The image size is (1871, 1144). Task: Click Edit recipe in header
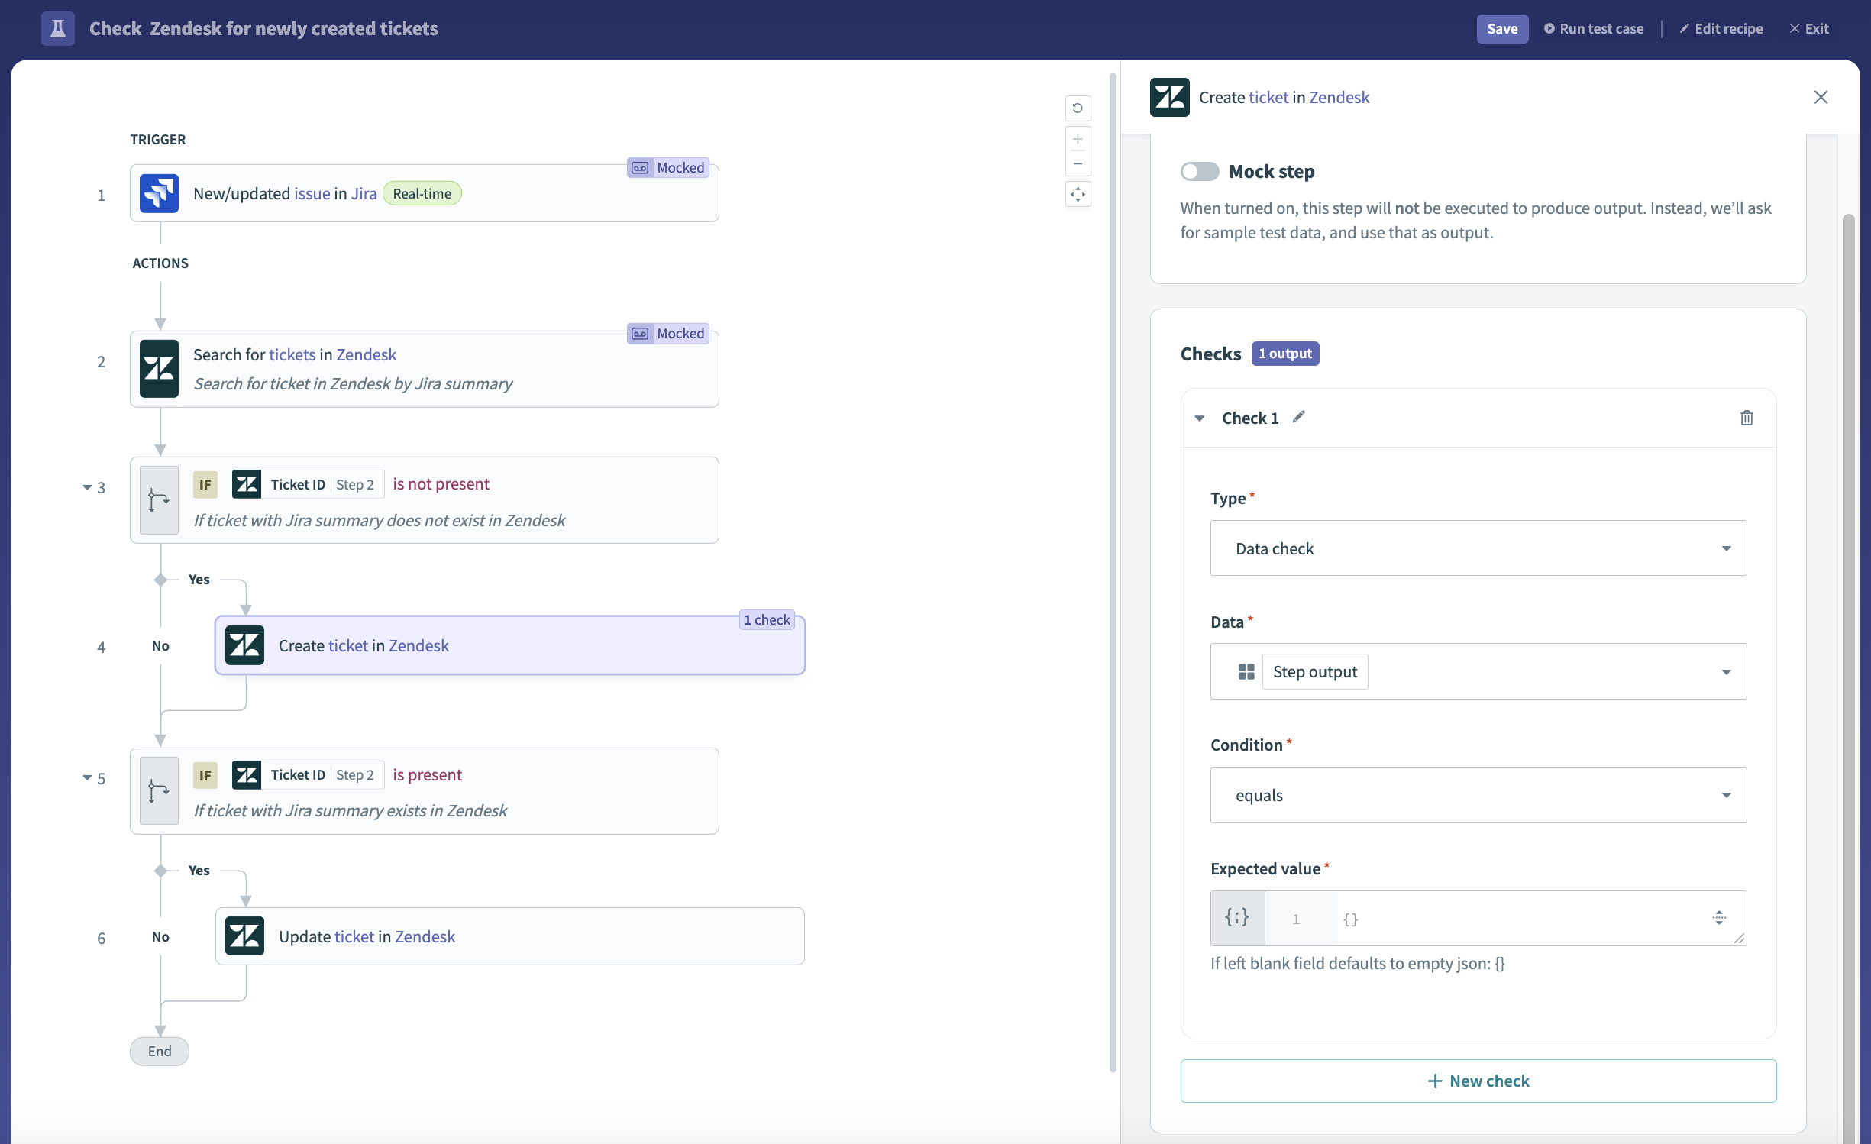[x=1721, y=29]
